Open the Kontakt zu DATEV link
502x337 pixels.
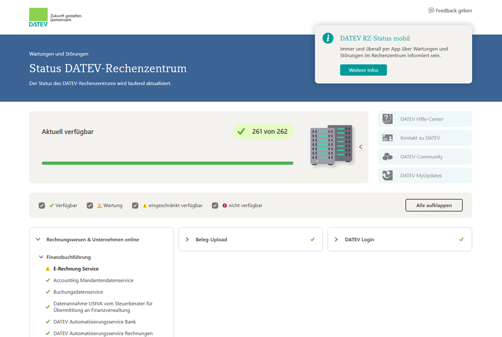point(425,138)
